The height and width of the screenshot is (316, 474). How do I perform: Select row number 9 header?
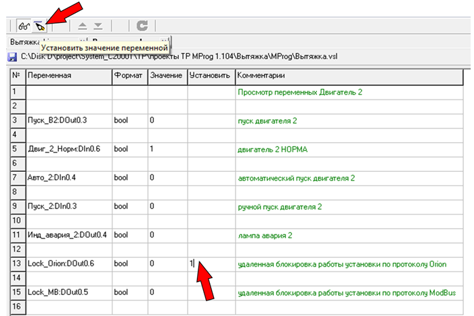pyautogui.click(x=17, y=206)
